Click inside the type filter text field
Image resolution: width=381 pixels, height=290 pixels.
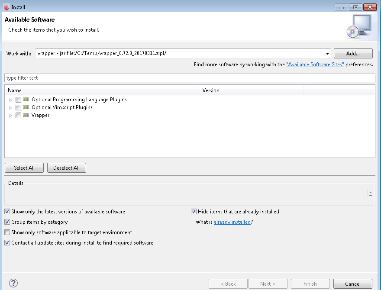[87, 78]
